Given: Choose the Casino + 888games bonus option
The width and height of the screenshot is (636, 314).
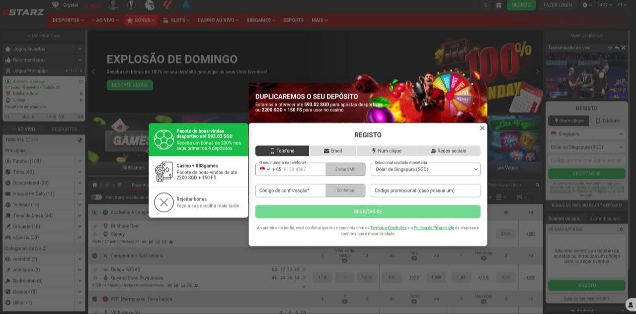Looking at the screenshot, I should tap(198, 172).
